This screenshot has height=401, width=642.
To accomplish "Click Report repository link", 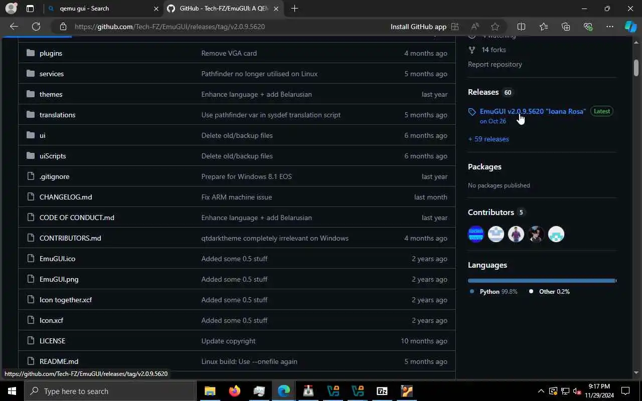I will click(x=495, y=64).
